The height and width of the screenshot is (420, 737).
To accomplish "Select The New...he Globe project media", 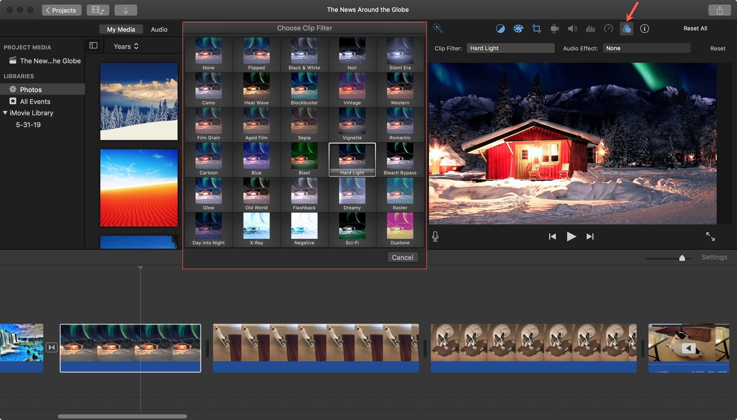I will tap(45, 60).
